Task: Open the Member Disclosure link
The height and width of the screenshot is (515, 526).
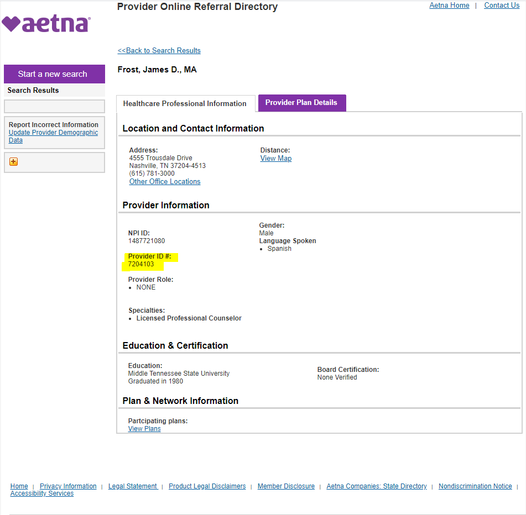Action: pos(286,486)
